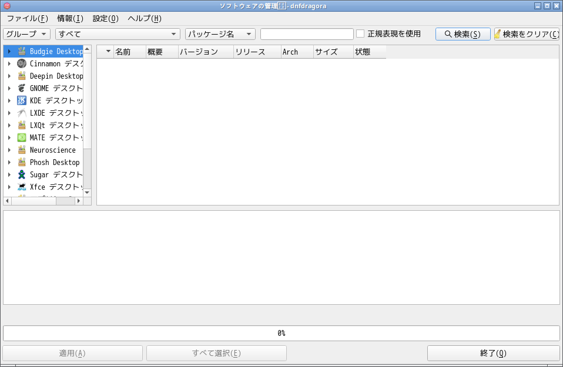Screen dimensions: 563x367
Task: Click the MATE desktop group icon
Action: tap(22, 137)
